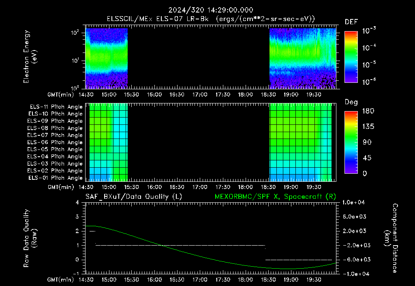Click the value 4 on Raw Data Quality axis
The height and width of the screenshot is (286, 415).
point(77,202)
